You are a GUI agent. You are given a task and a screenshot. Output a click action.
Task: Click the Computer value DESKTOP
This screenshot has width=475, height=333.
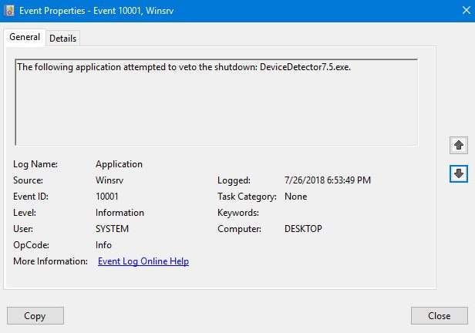pos(303,229)
